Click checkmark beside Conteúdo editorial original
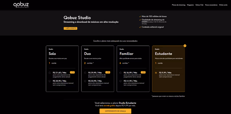The image size is (231, 114). [x=140, y=27]
